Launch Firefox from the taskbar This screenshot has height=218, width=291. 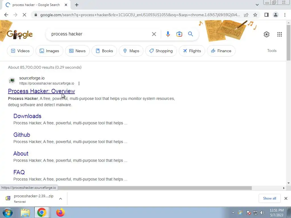pos(60,213)
